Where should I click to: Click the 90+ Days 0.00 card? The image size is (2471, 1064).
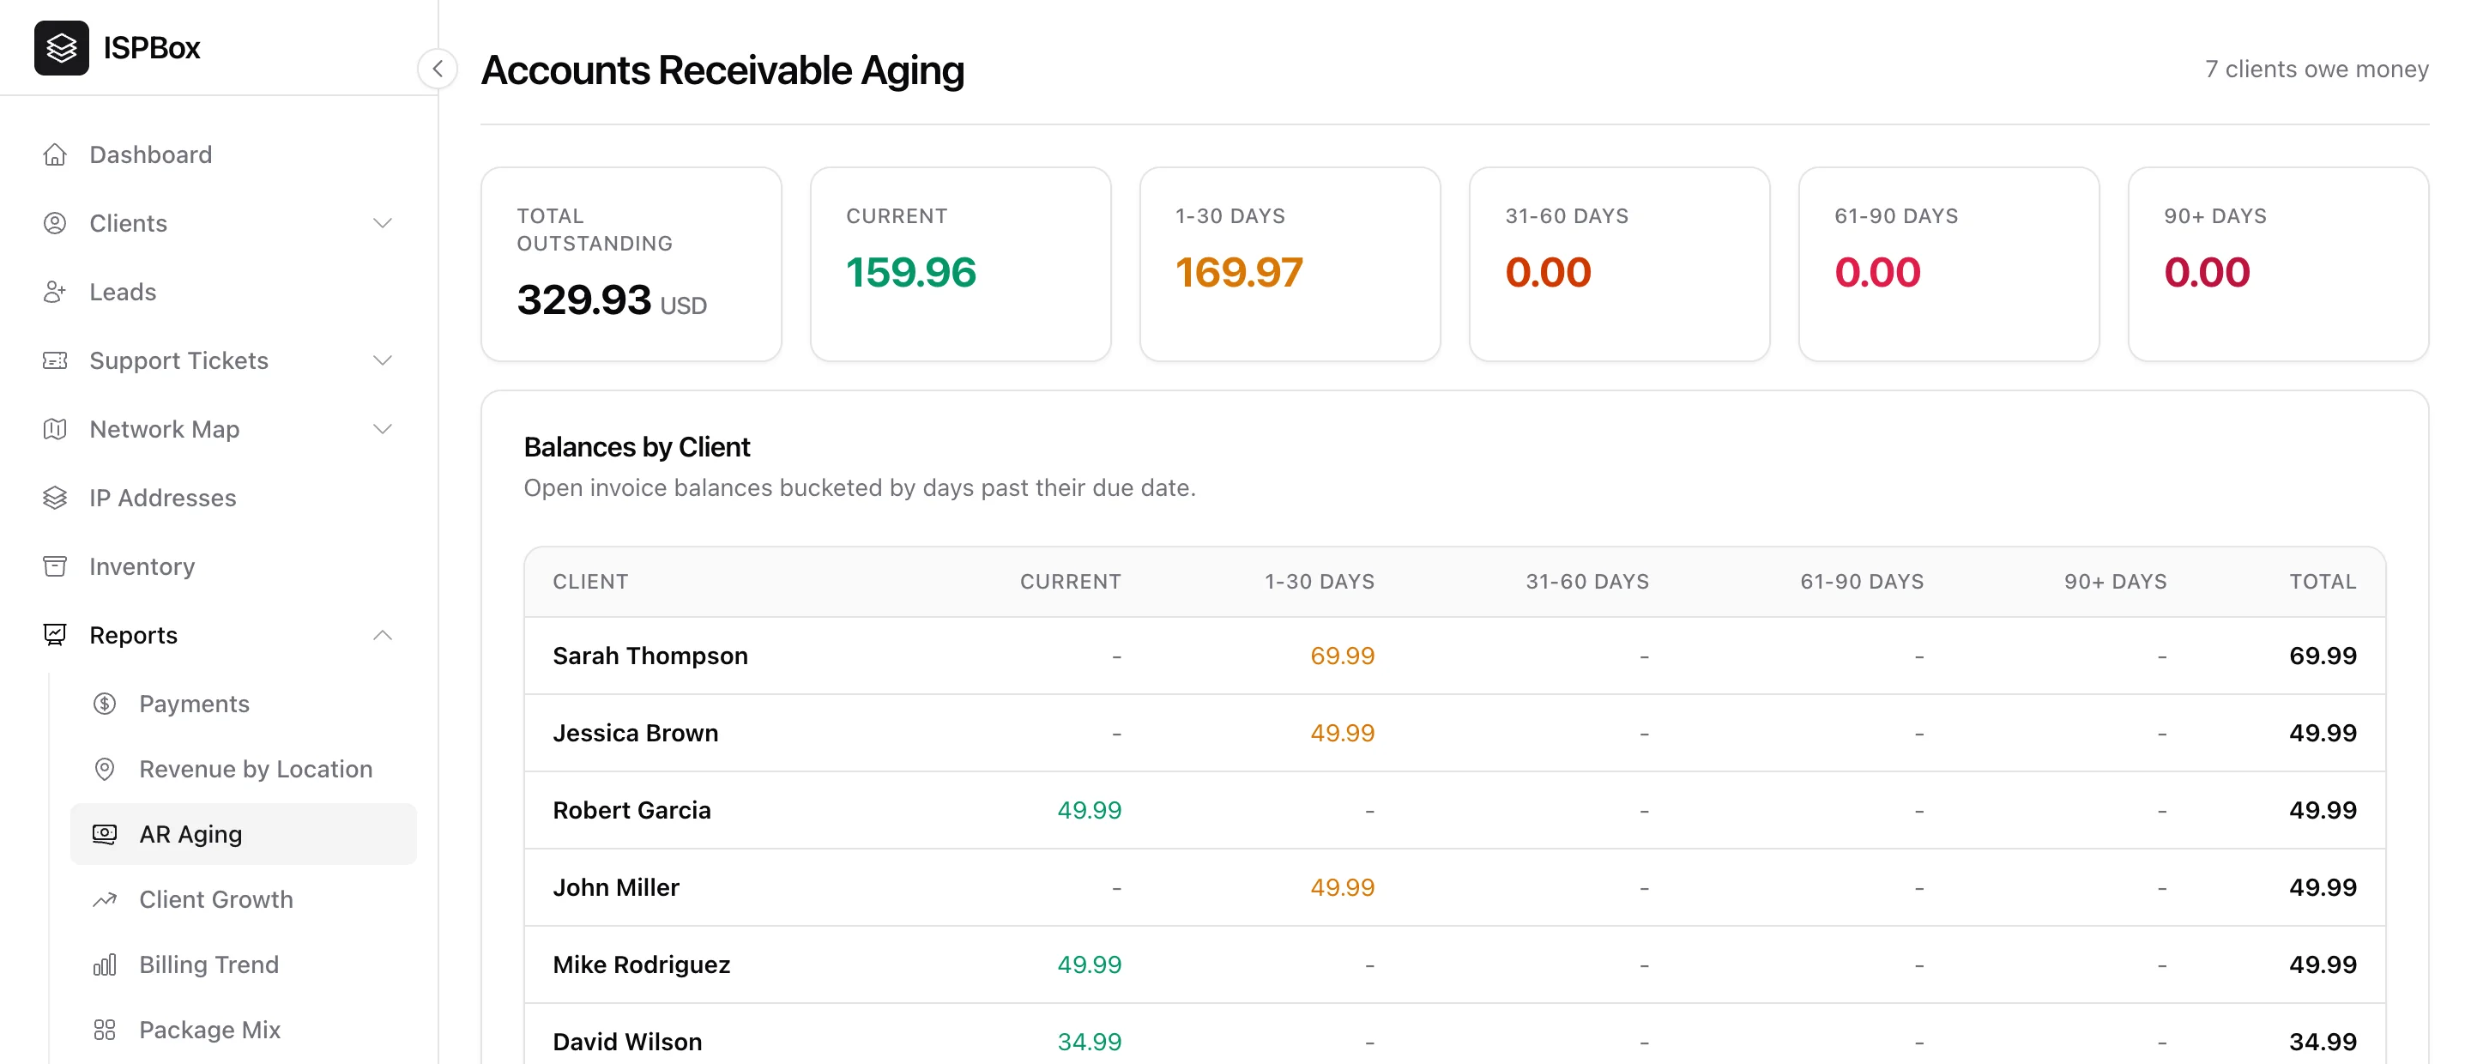click(2278, 263)
